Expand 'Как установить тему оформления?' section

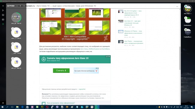pyautogui.click(x=61, y=103)
